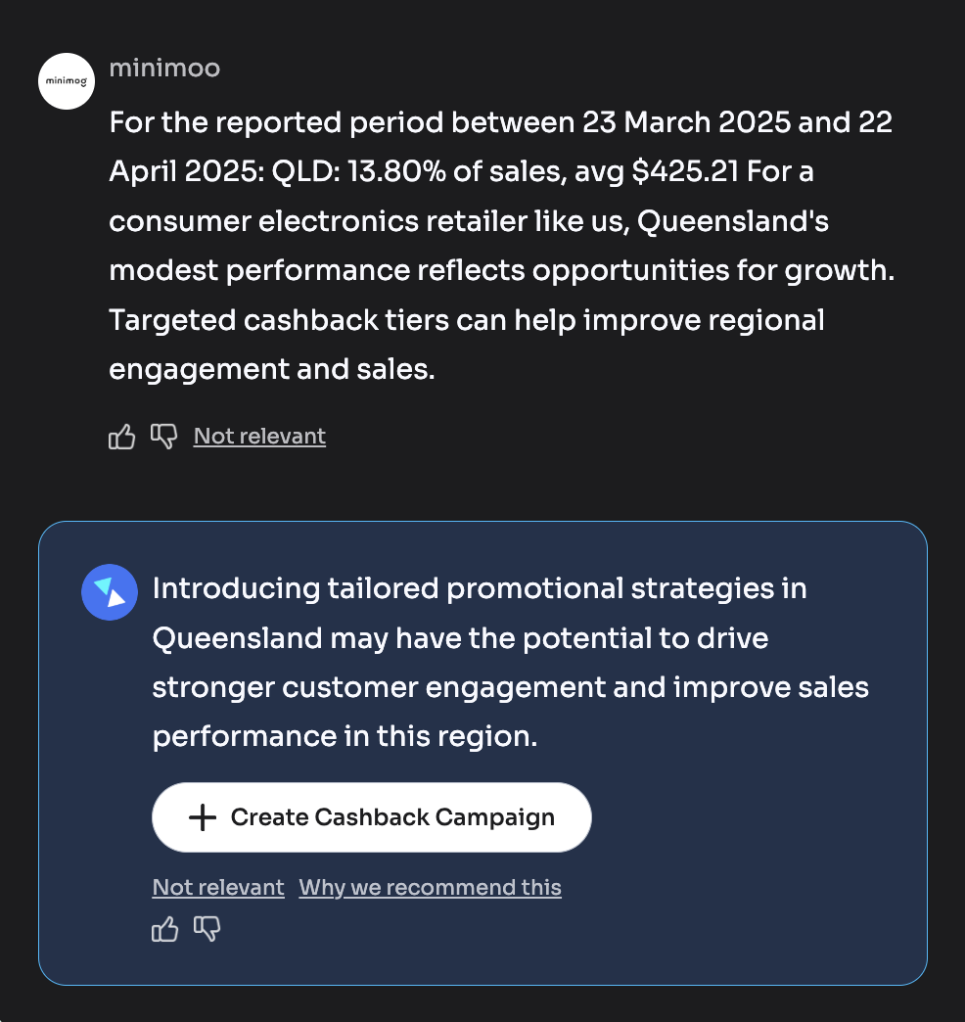This screenshot has height=1022, width=965.
Task: Give thumbs down on the recommendation card
Action: coord(207,929)
